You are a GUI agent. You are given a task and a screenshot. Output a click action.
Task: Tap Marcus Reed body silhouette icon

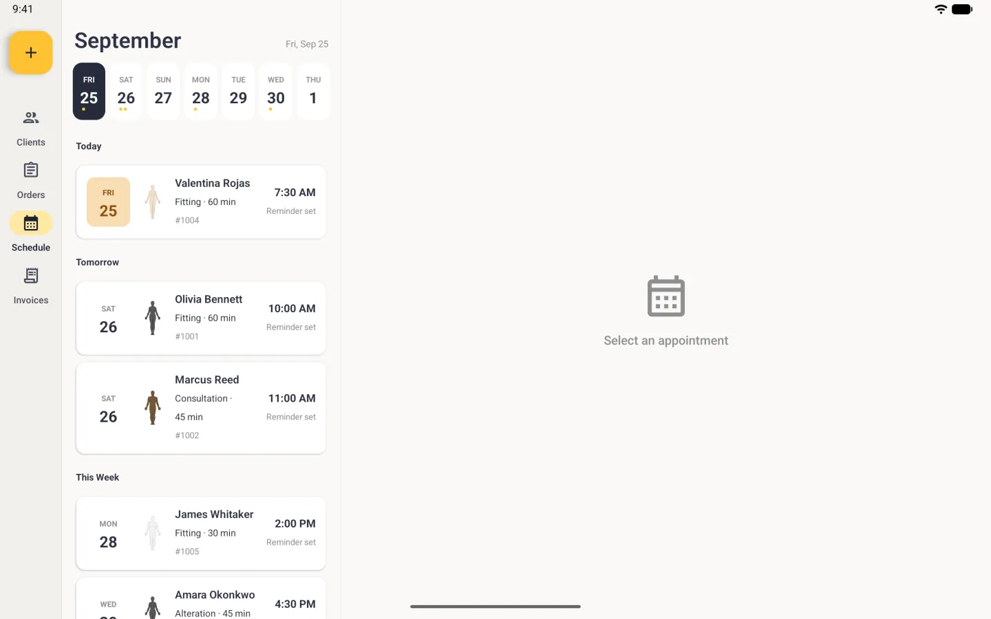click(x=153, y=408)
